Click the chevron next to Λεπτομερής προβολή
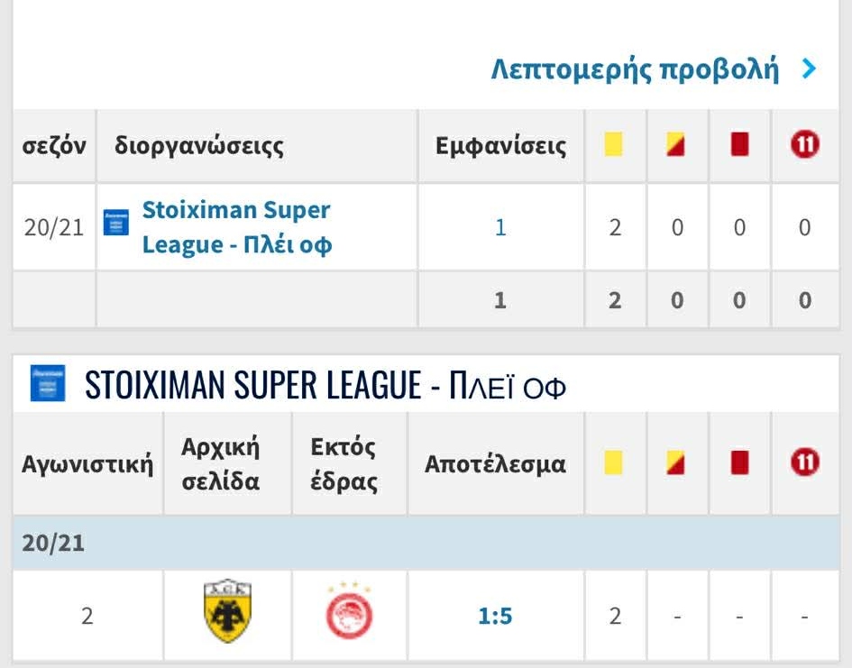Screen dimensions: 852x668 point(809,69)
